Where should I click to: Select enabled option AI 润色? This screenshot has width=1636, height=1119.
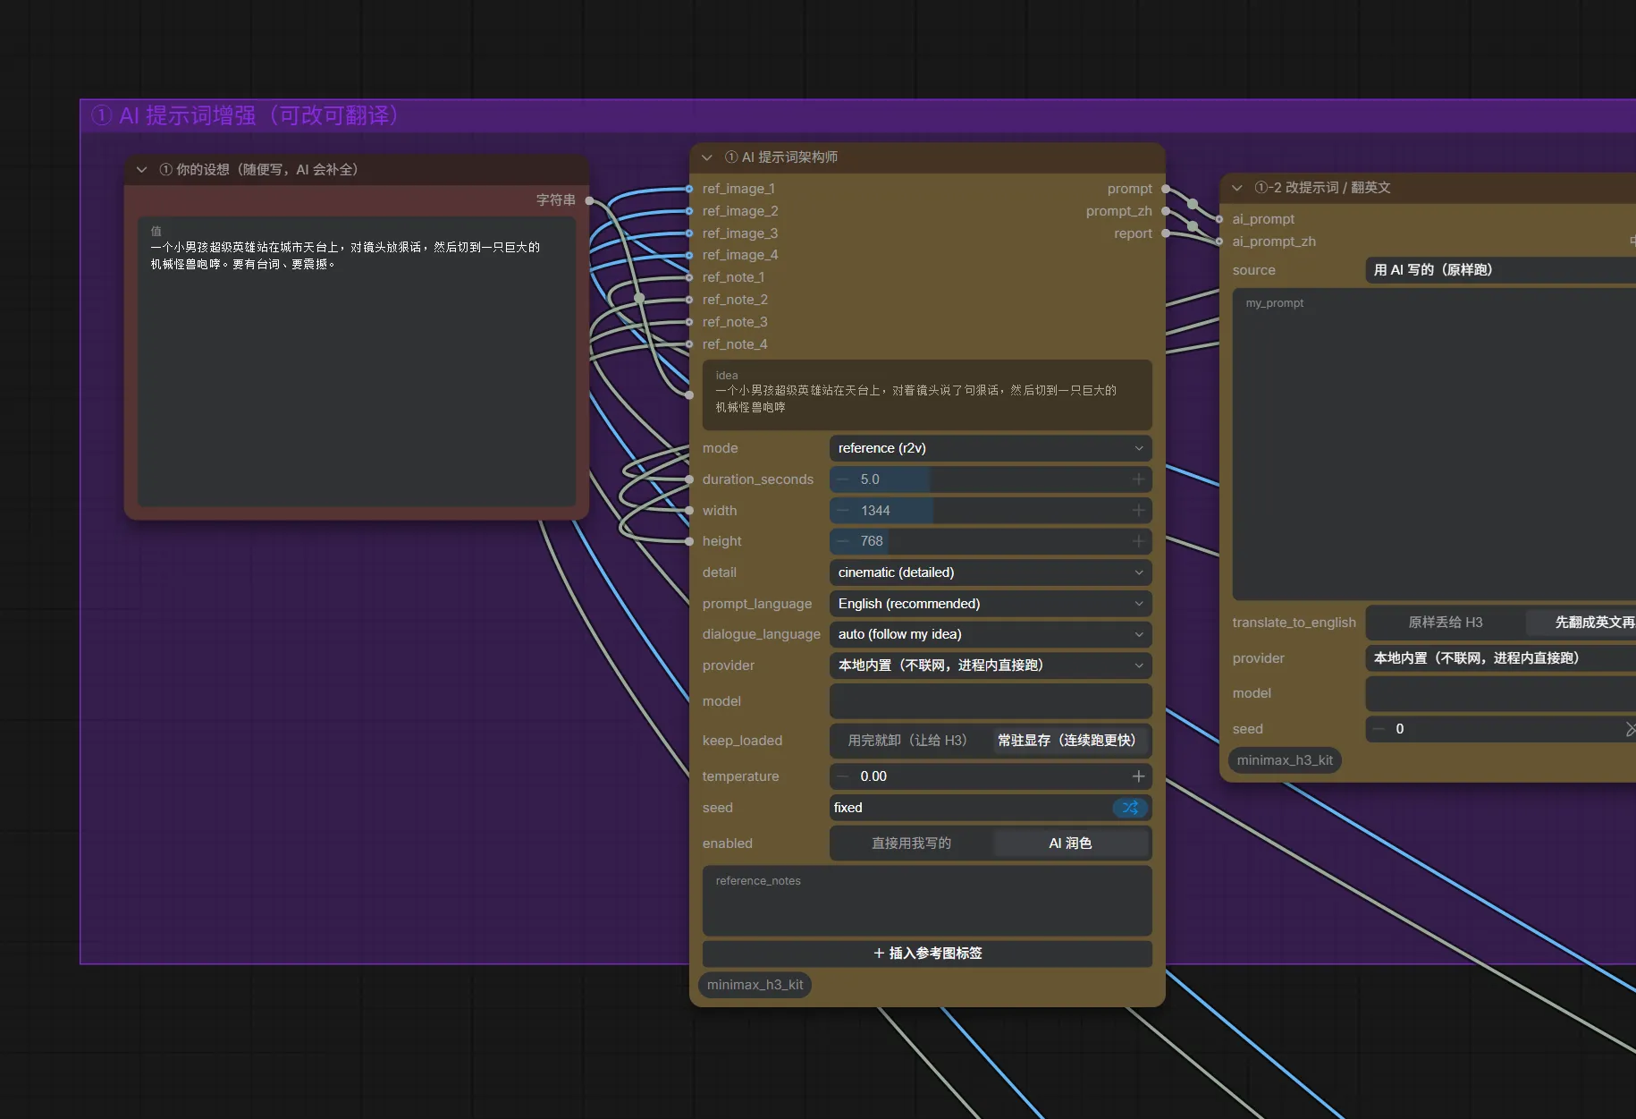(1070, 843)
